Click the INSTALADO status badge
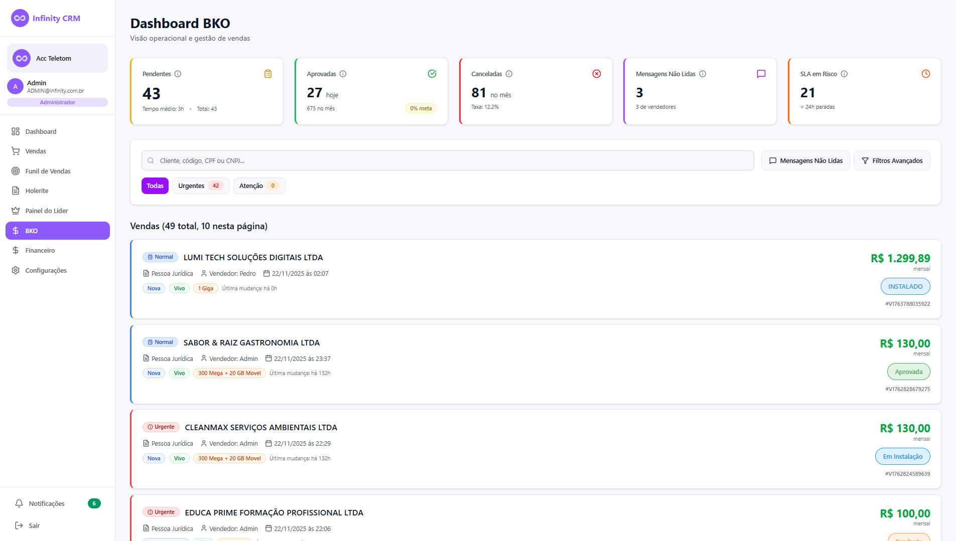This screenshot has width=956, height=541. (905, 287)
